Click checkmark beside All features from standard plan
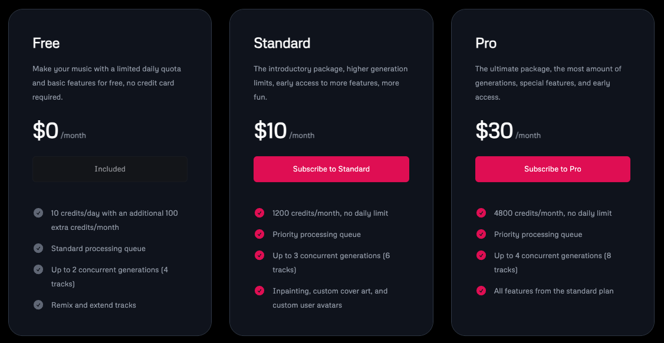 click(481, 291)
